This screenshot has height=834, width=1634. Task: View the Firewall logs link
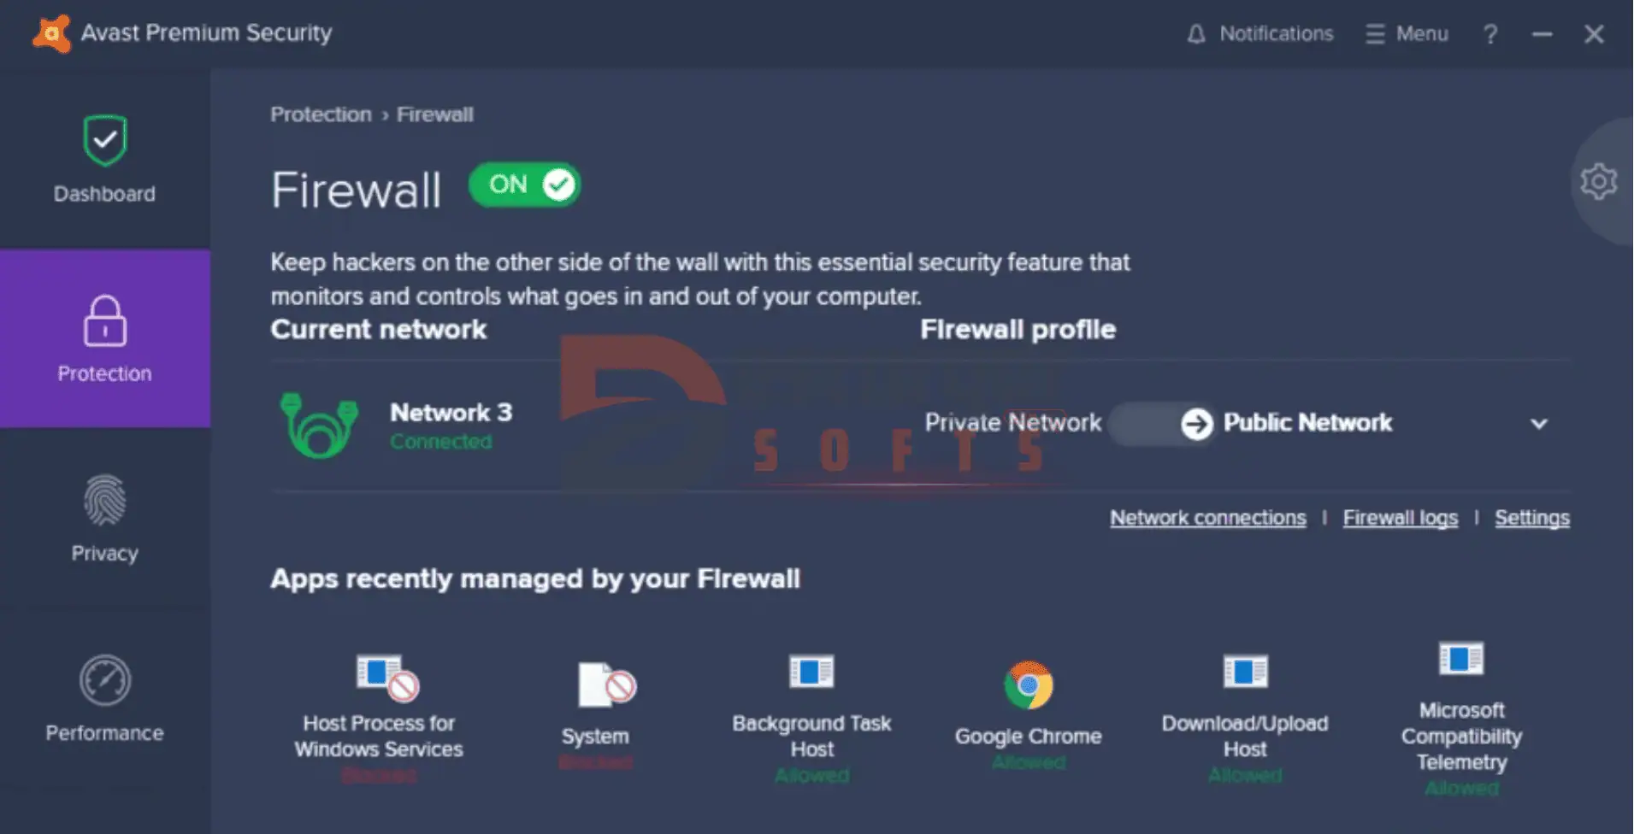tap(1400, 518)
